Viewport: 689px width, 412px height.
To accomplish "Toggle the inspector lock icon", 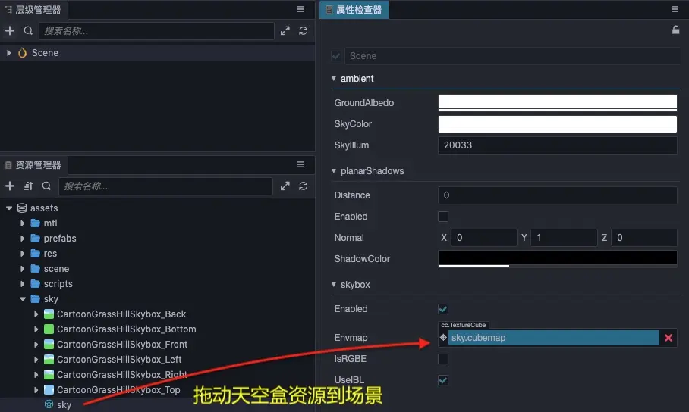I will click(676, 30).
